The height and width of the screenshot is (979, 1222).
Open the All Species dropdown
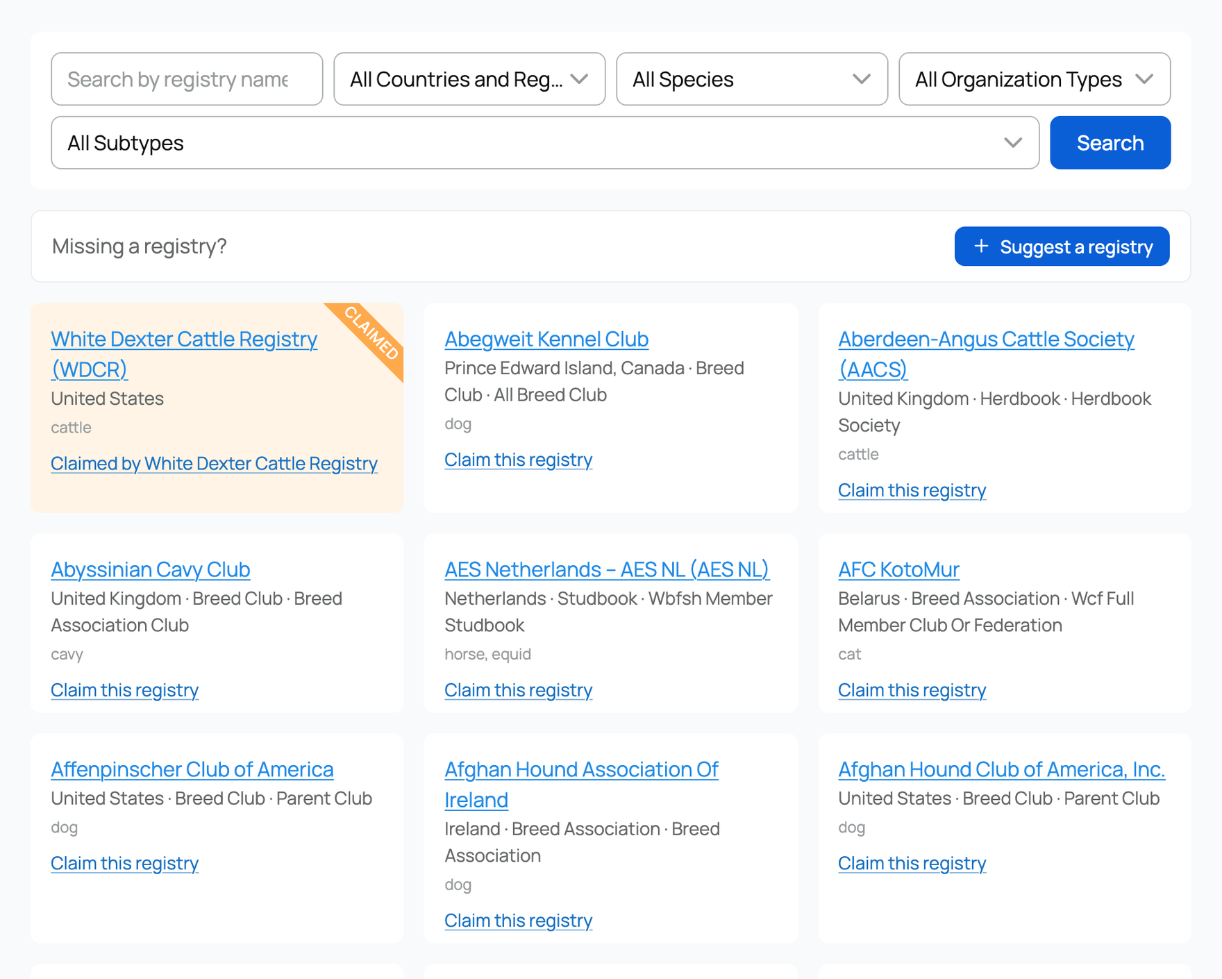point(752,79)
